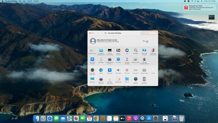Image resolution: width=218 pixels, height=123 pixels.
Task: Open the Trackpad preferences pane
Action: coord(144,70)
